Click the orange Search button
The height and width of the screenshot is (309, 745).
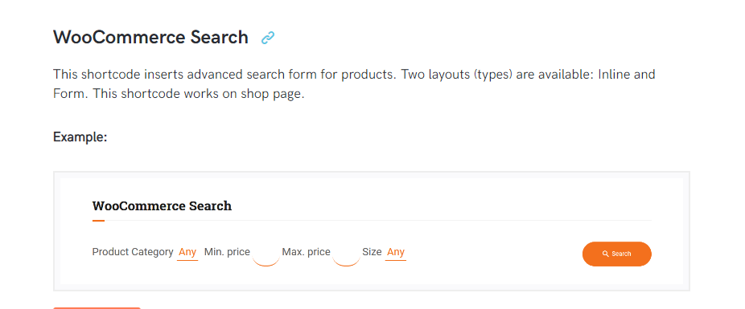(x=617, y=254)
